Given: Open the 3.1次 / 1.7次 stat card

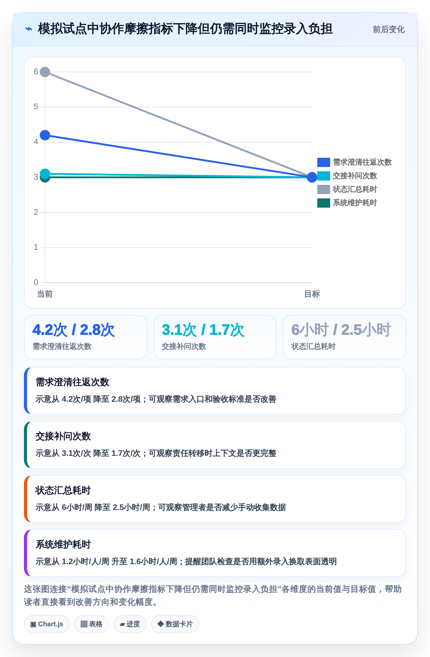Looking at the screenshot, I should point(215,337).
